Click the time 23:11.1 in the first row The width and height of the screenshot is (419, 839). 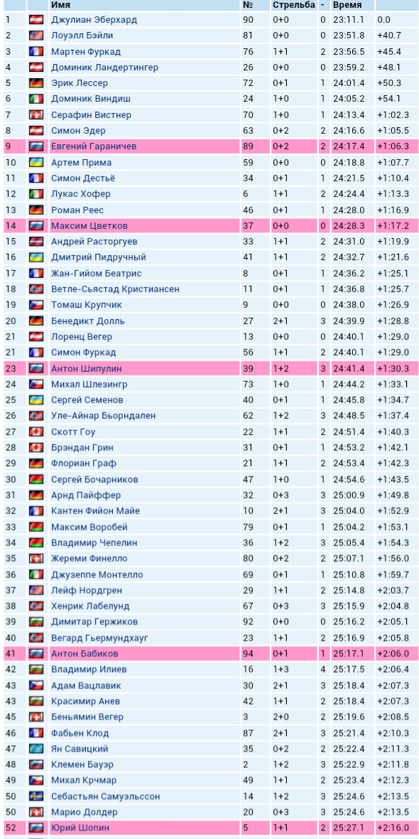pyautogui.click(x=349, y=20)
